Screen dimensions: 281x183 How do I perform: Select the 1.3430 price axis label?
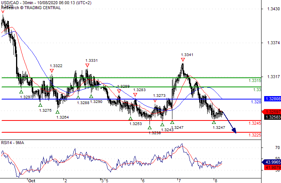coord(273,9)
